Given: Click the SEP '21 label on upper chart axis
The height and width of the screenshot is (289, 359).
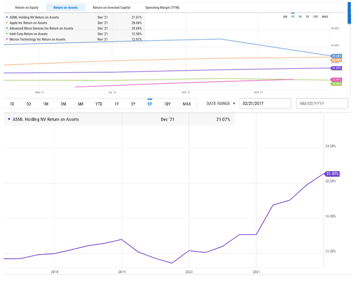Looking at the screenshot, I should pos(186,92).
